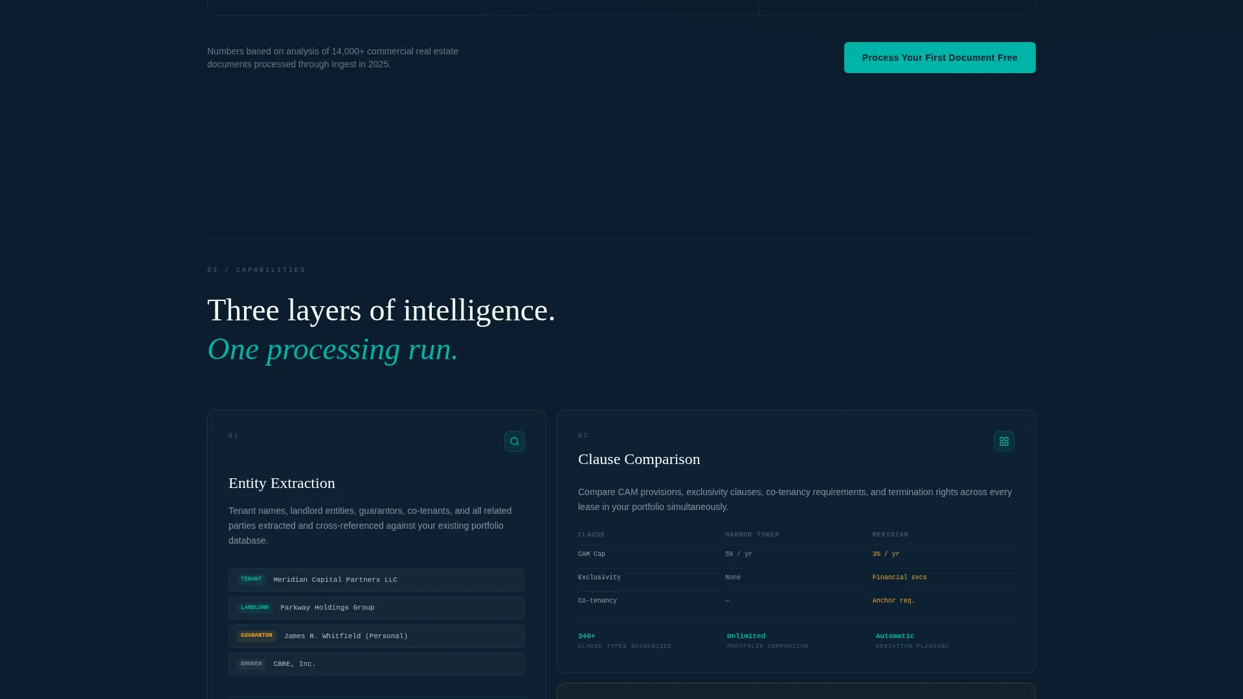Click Meridian's 3% / yr value

point(886,554)
